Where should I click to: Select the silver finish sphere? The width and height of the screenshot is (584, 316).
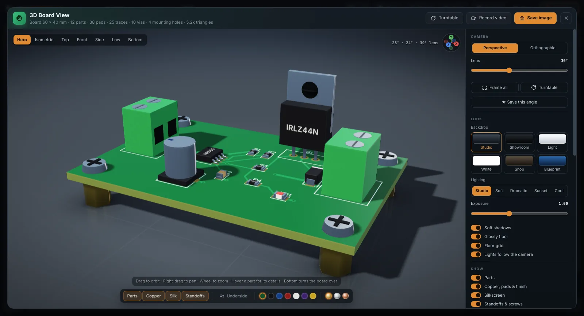337,296
